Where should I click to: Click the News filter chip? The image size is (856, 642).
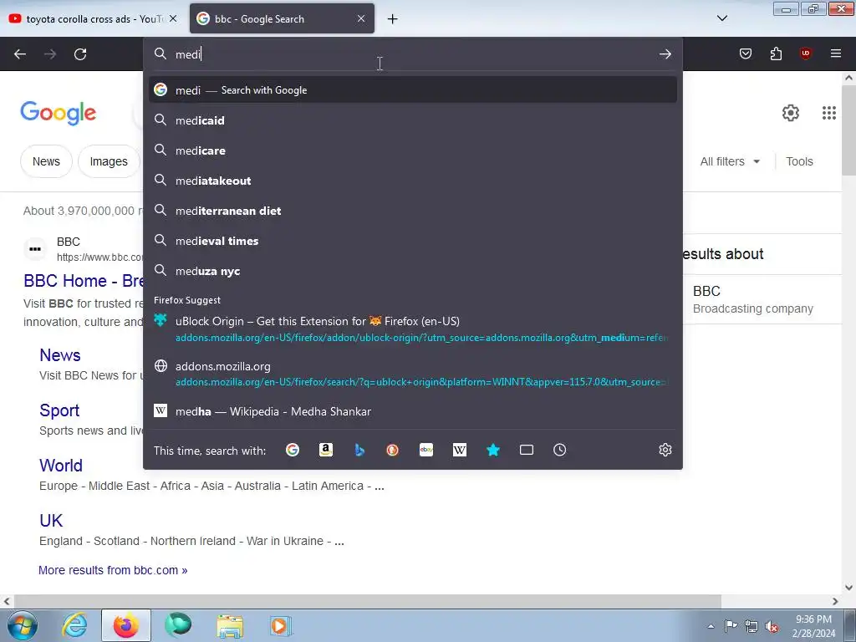point(47,161)
